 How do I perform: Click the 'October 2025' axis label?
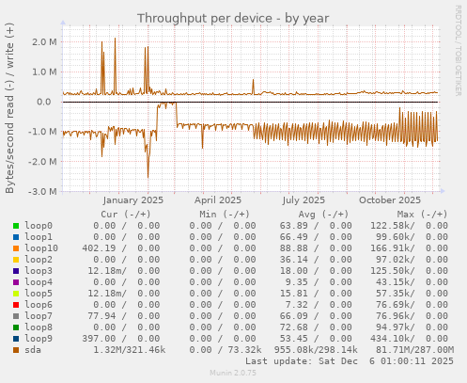click(x=390, y=200)
